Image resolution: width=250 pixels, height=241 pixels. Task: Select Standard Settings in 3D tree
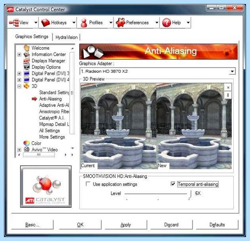coord(54,93)
